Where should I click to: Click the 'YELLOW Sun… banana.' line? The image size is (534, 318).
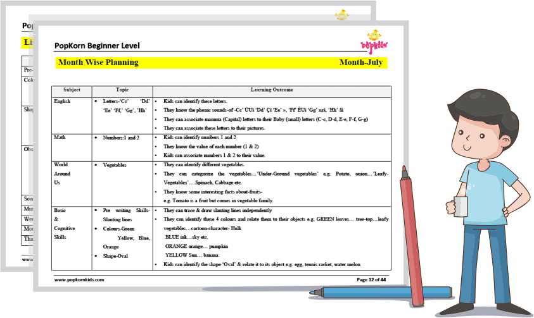(193, 255)
